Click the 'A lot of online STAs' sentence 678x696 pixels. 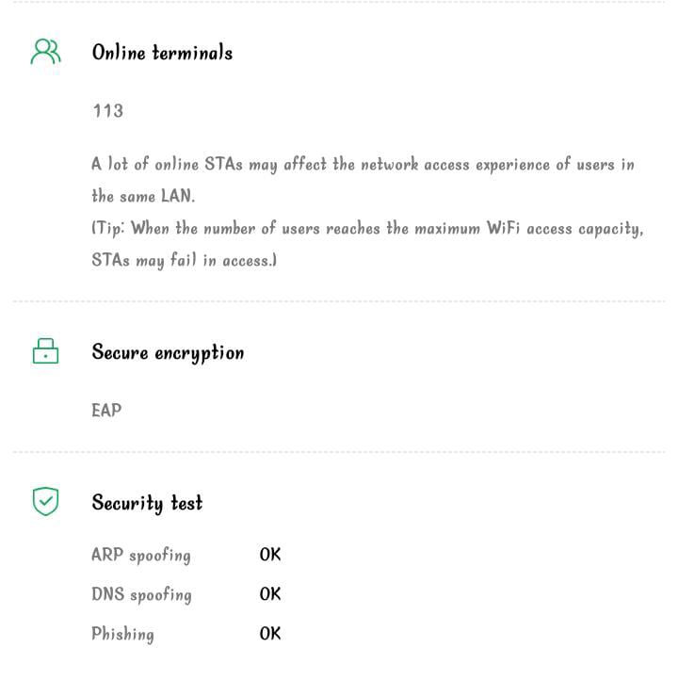coord(363,165)
